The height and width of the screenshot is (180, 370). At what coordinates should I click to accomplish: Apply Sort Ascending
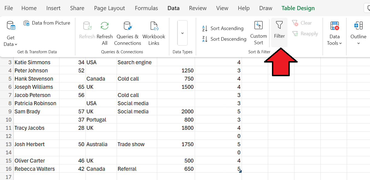click(x=223, y=28)
